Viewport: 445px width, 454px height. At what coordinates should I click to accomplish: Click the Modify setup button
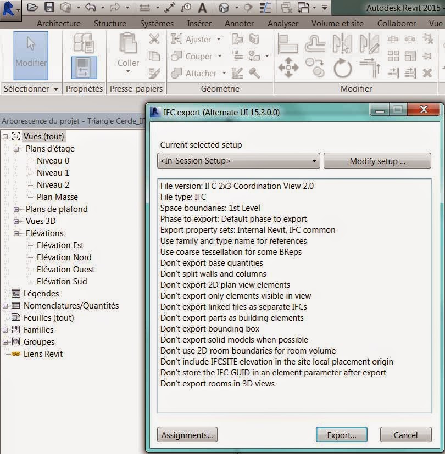(x=377, y=161)
